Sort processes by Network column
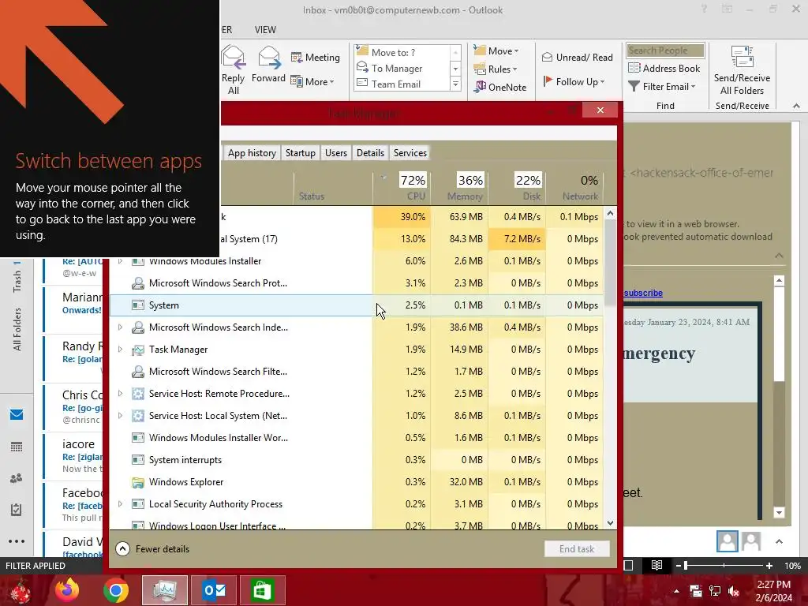The height and width of the screenshot is (606, 808). tap(574, 188)
